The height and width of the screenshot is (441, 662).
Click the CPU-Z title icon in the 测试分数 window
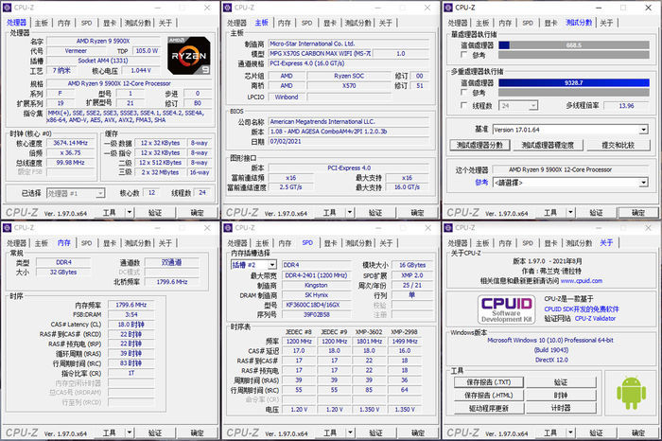click(x=448, y=8)
